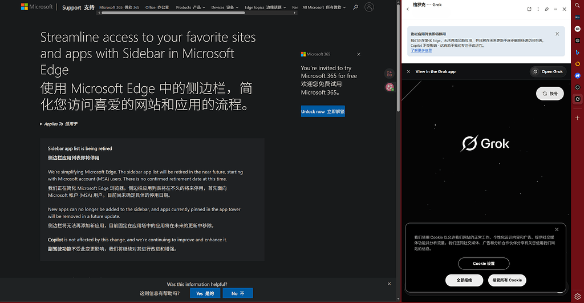Click the Microsoft logo in the header
This screenshot has width=584, height=303.
coord(36,7)
